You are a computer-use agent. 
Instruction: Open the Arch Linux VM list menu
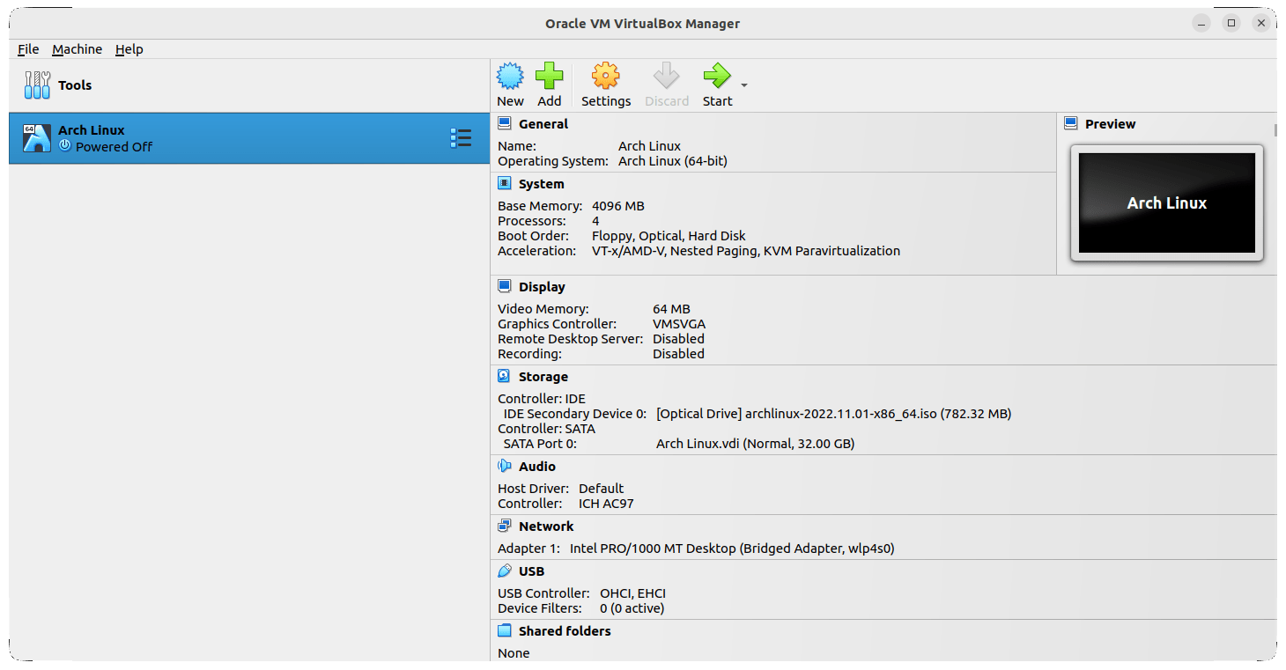460,137
